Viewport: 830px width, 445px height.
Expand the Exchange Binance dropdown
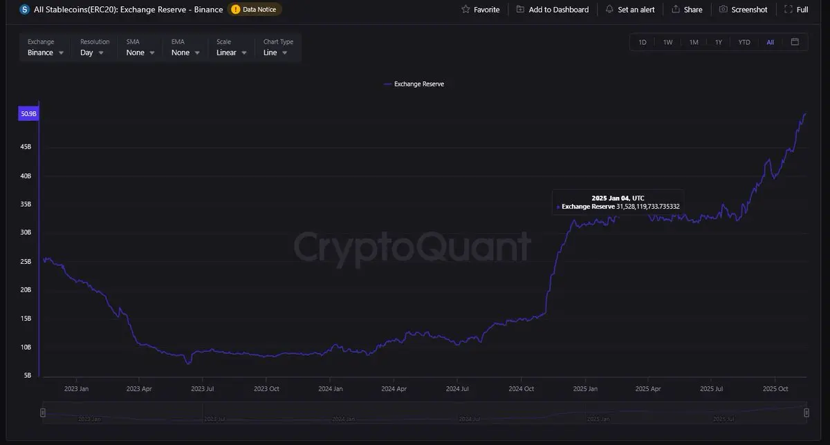(x=46, y=53)
